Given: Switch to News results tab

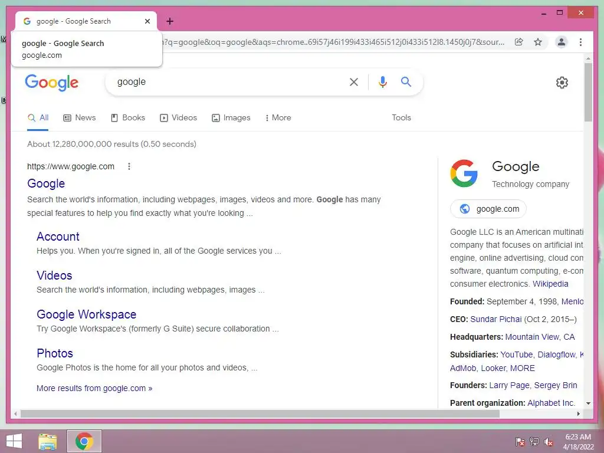Looking at the screenshot, I should pos(80,118).
